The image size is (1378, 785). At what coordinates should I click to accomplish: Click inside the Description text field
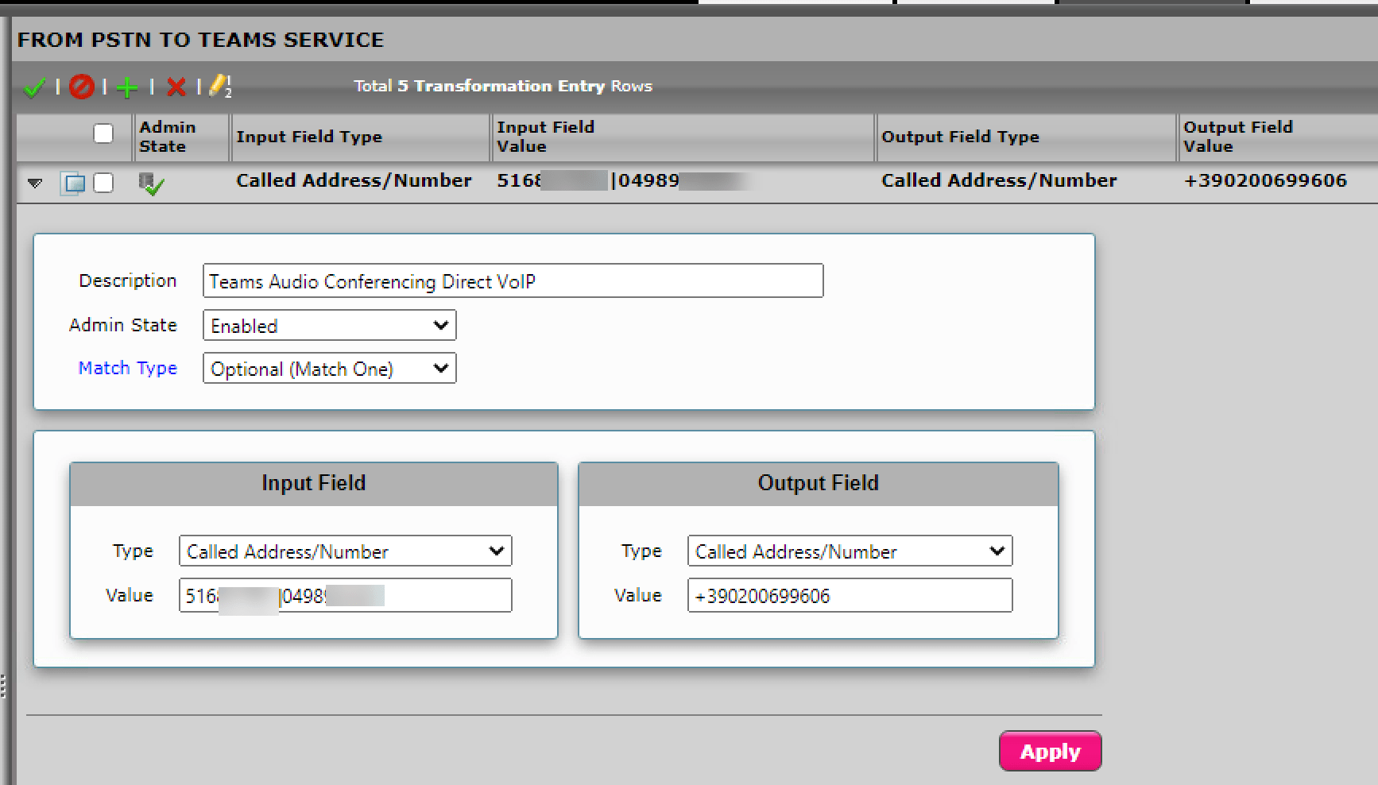point(513,280)
